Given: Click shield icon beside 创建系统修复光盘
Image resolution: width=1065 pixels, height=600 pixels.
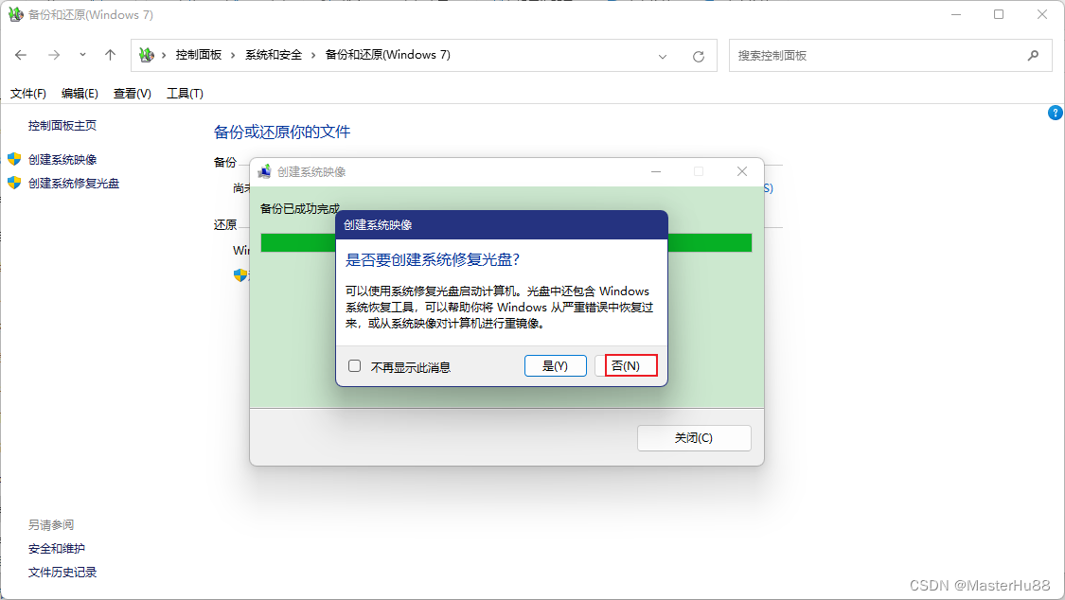Looking at the screenshot, I should 14,184.
